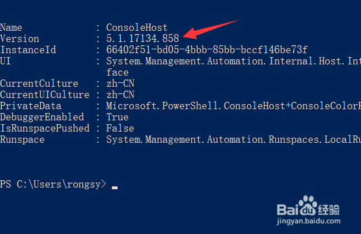Click the Microsoft.PowerShell.ConsoleHost value text
The height and width of the screenshot is (234, 361).
[234, 106]
